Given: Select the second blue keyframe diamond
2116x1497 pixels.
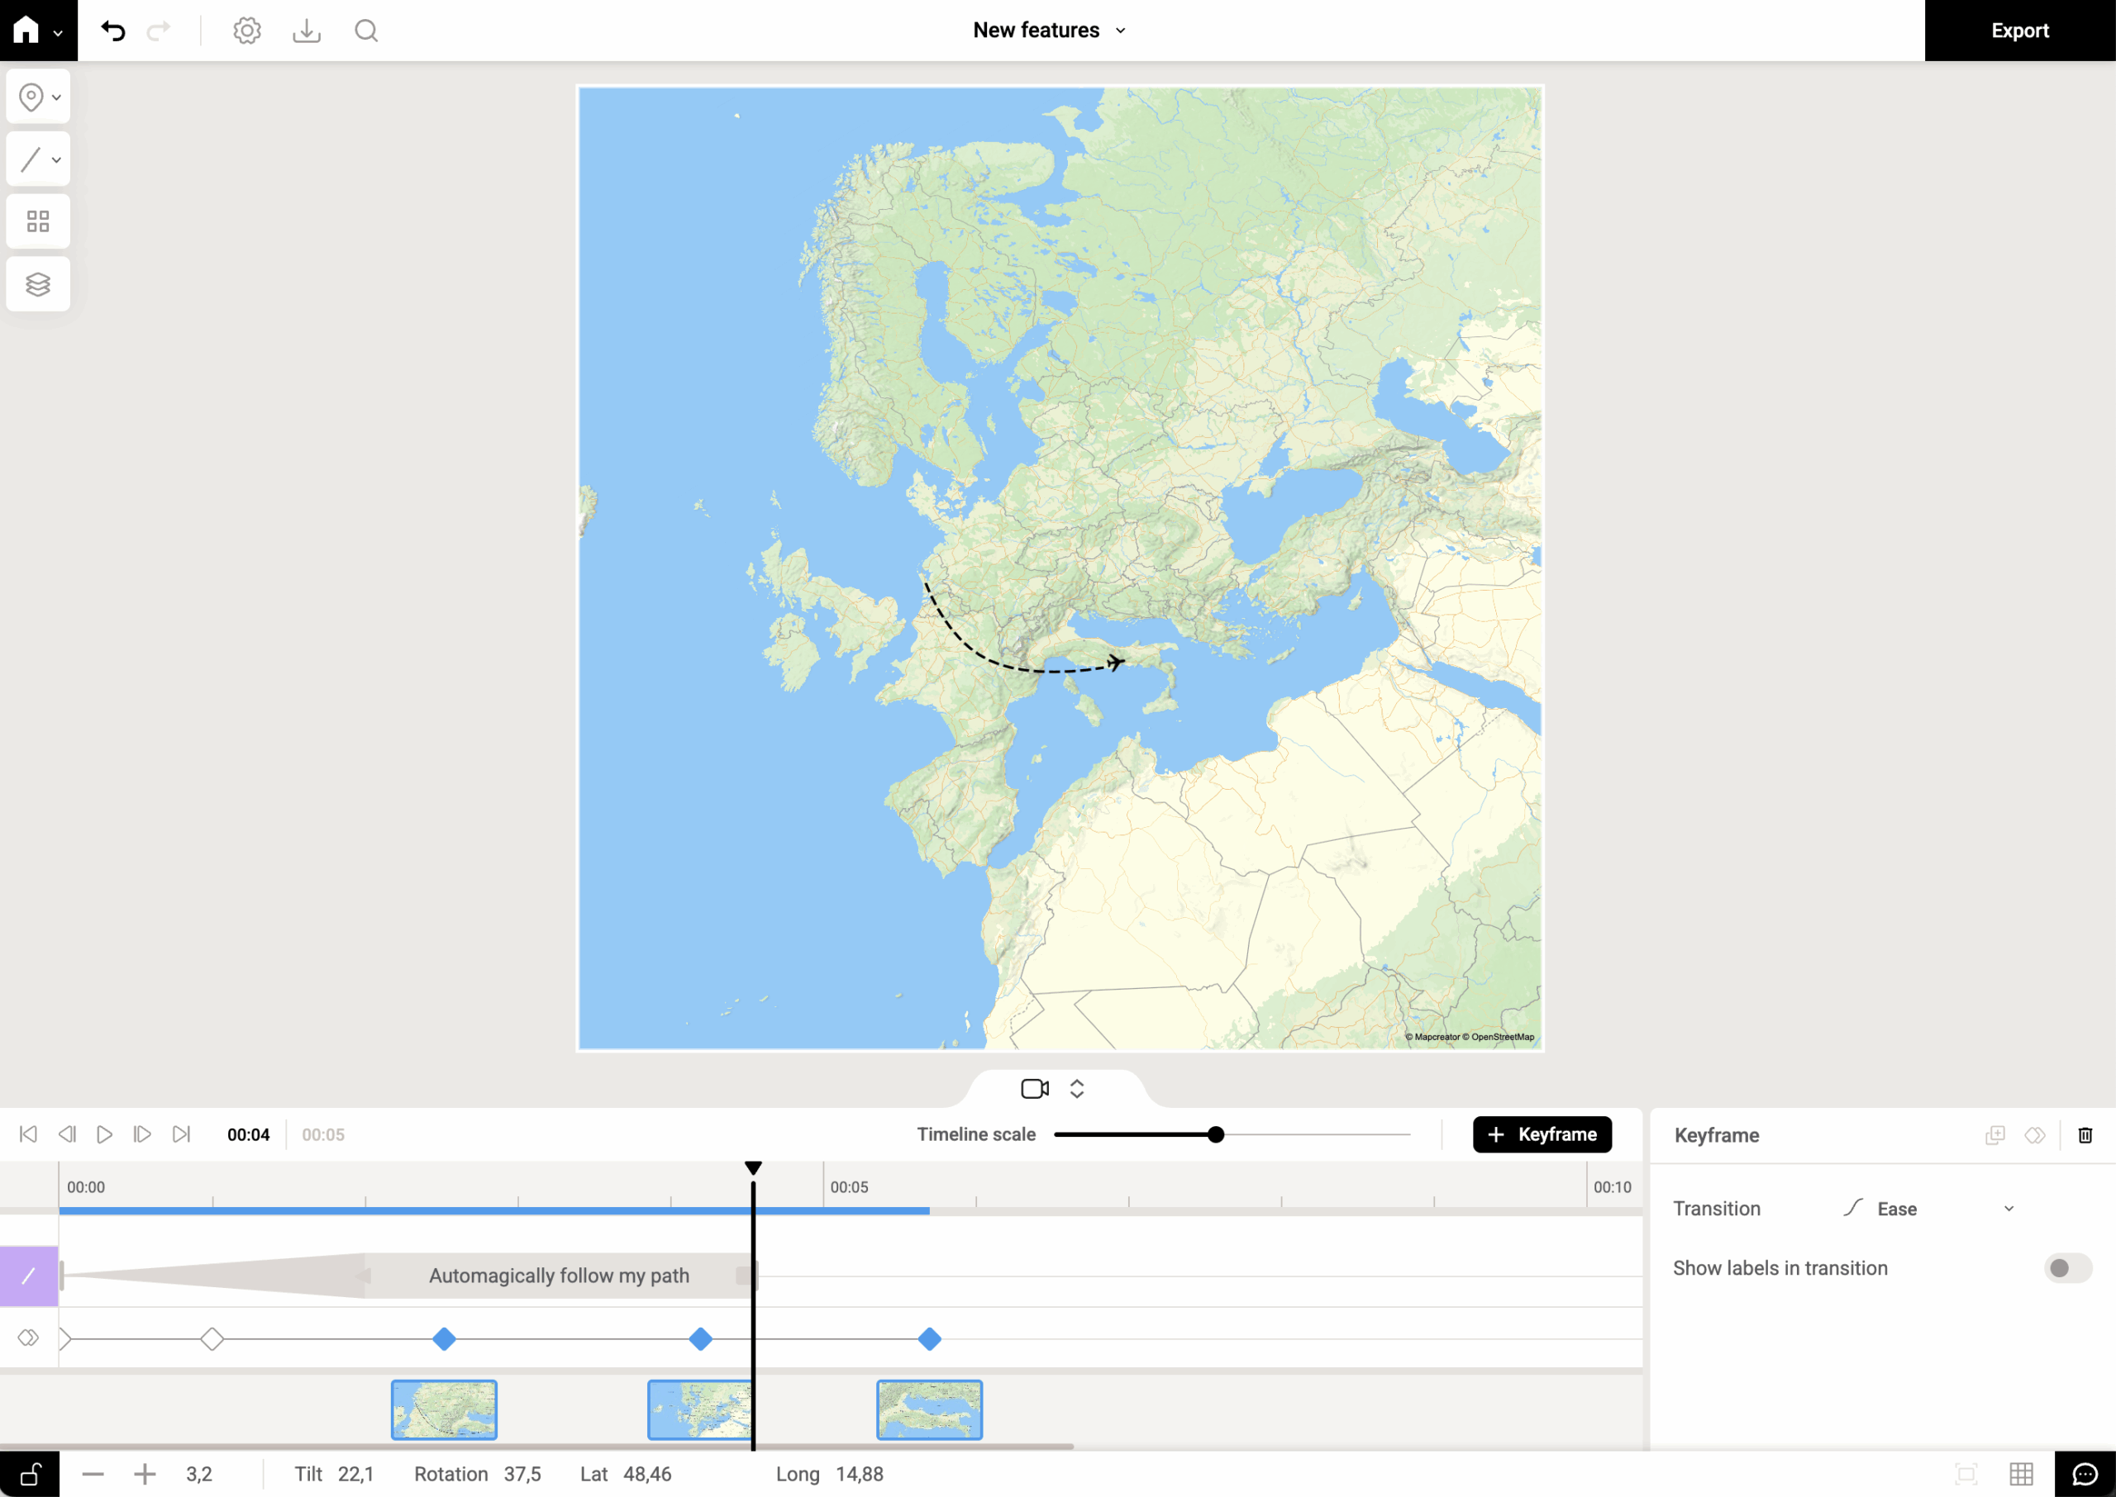Looking at the screenshot, I should click(x=701, y=1338).
